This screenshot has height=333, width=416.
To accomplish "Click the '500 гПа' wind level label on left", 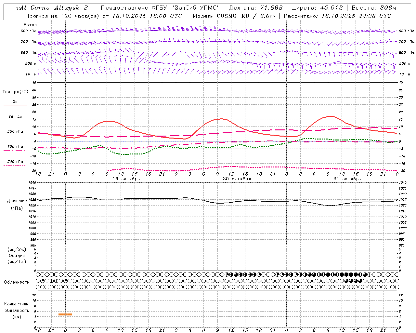I will coord(29,31).
